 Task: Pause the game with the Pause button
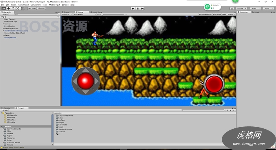click(138, 8)
